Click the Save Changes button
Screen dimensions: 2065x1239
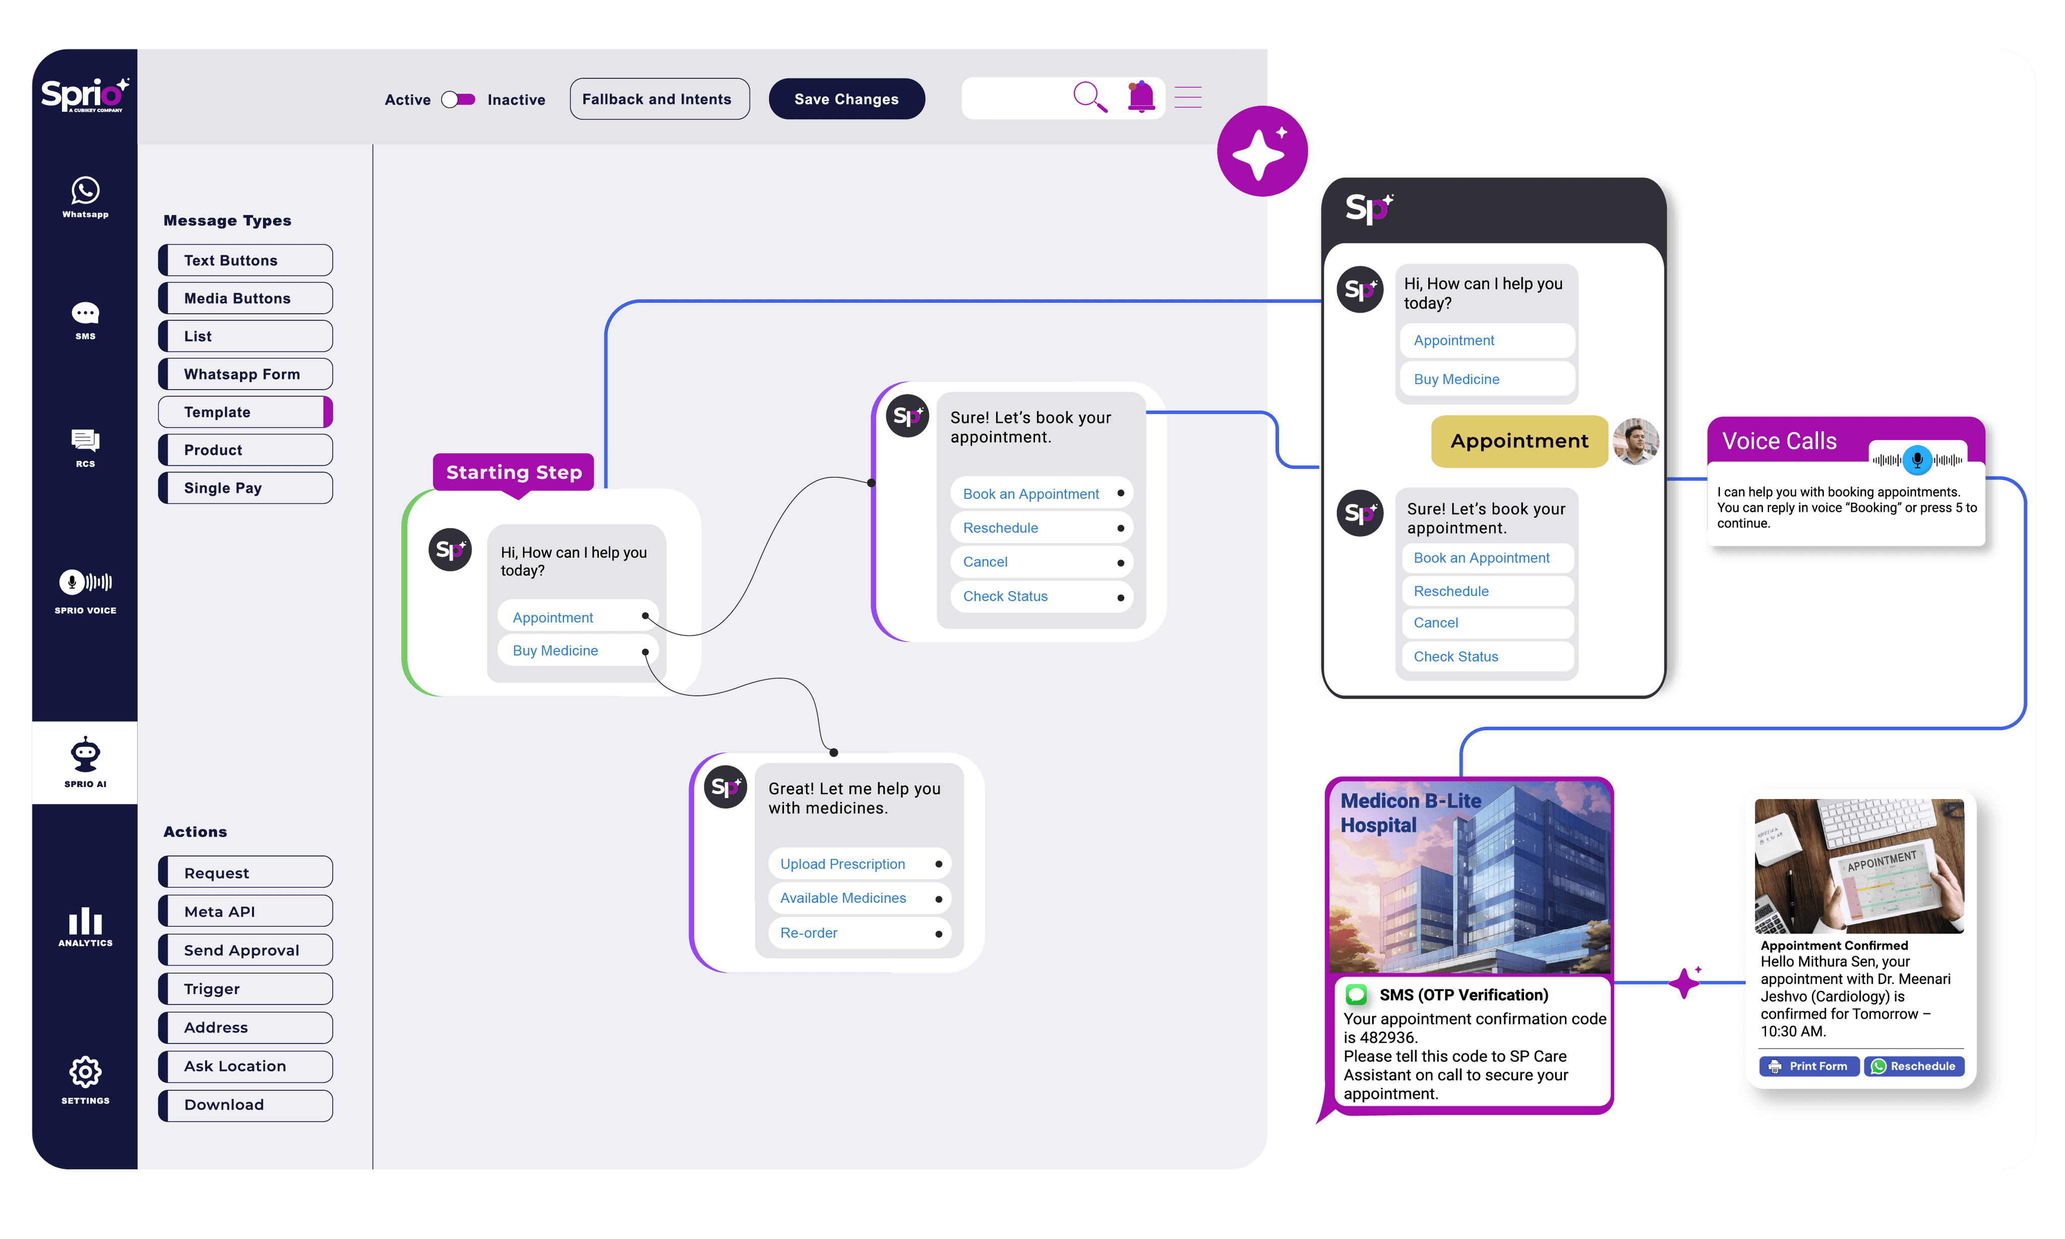846,99
